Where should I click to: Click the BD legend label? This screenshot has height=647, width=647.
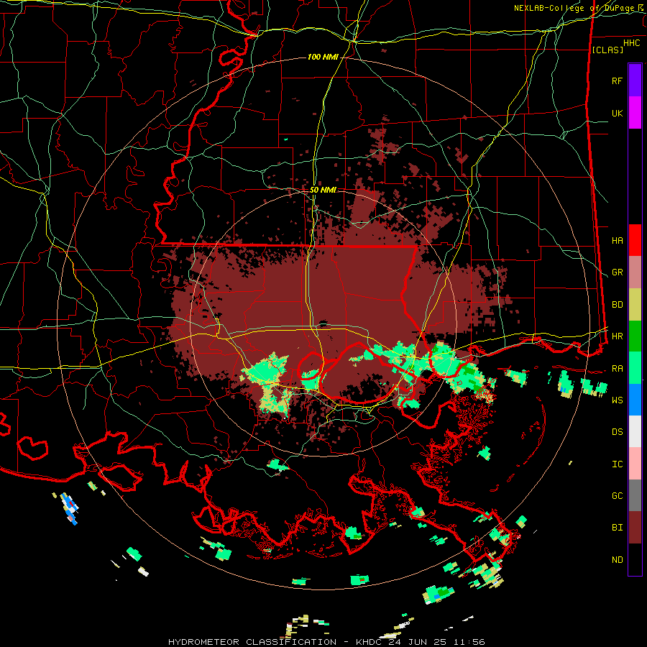point(617,305)
